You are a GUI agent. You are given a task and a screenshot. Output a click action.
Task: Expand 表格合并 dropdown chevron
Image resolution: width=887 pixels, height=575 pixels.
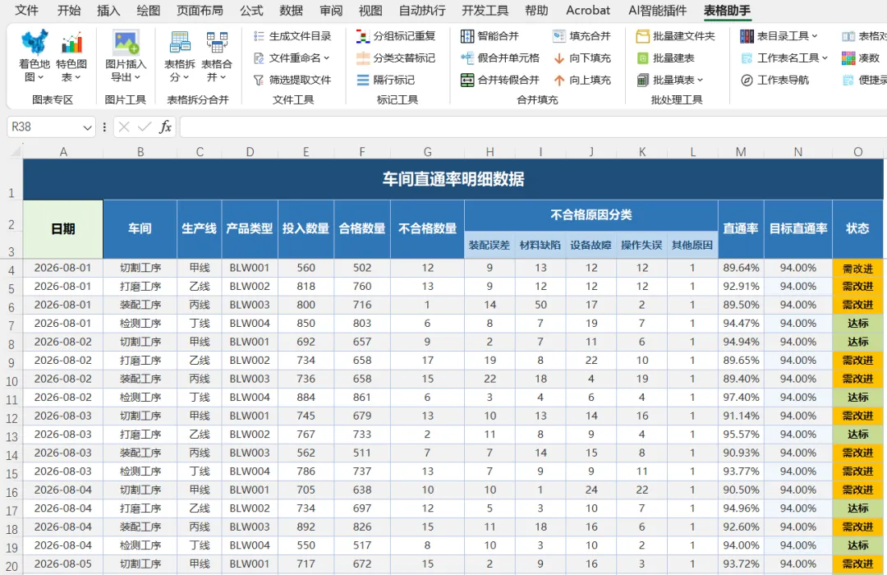(223, 77)
